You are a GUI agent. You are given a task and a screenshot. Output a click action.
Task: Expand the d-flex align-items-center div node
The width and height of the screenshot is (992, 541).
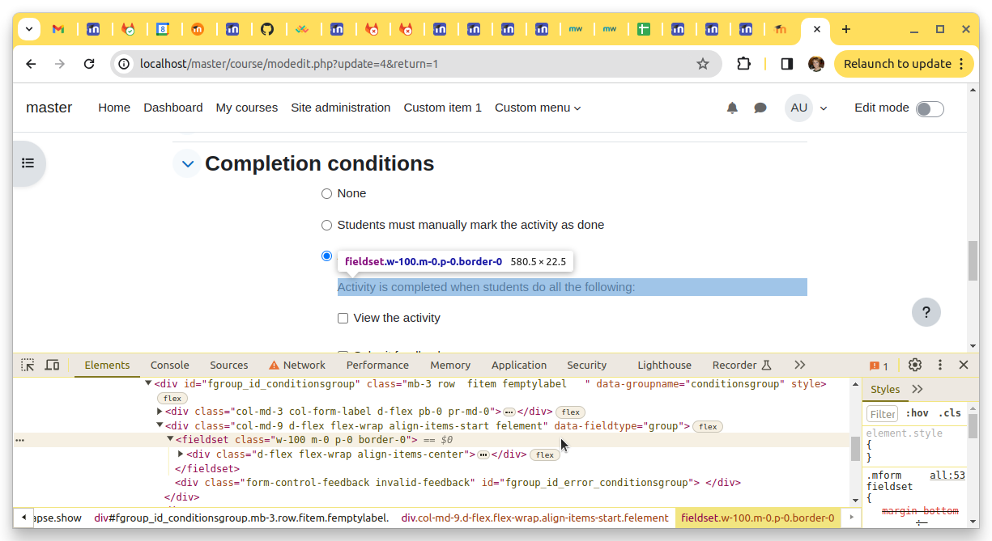(x=181, y=454)
